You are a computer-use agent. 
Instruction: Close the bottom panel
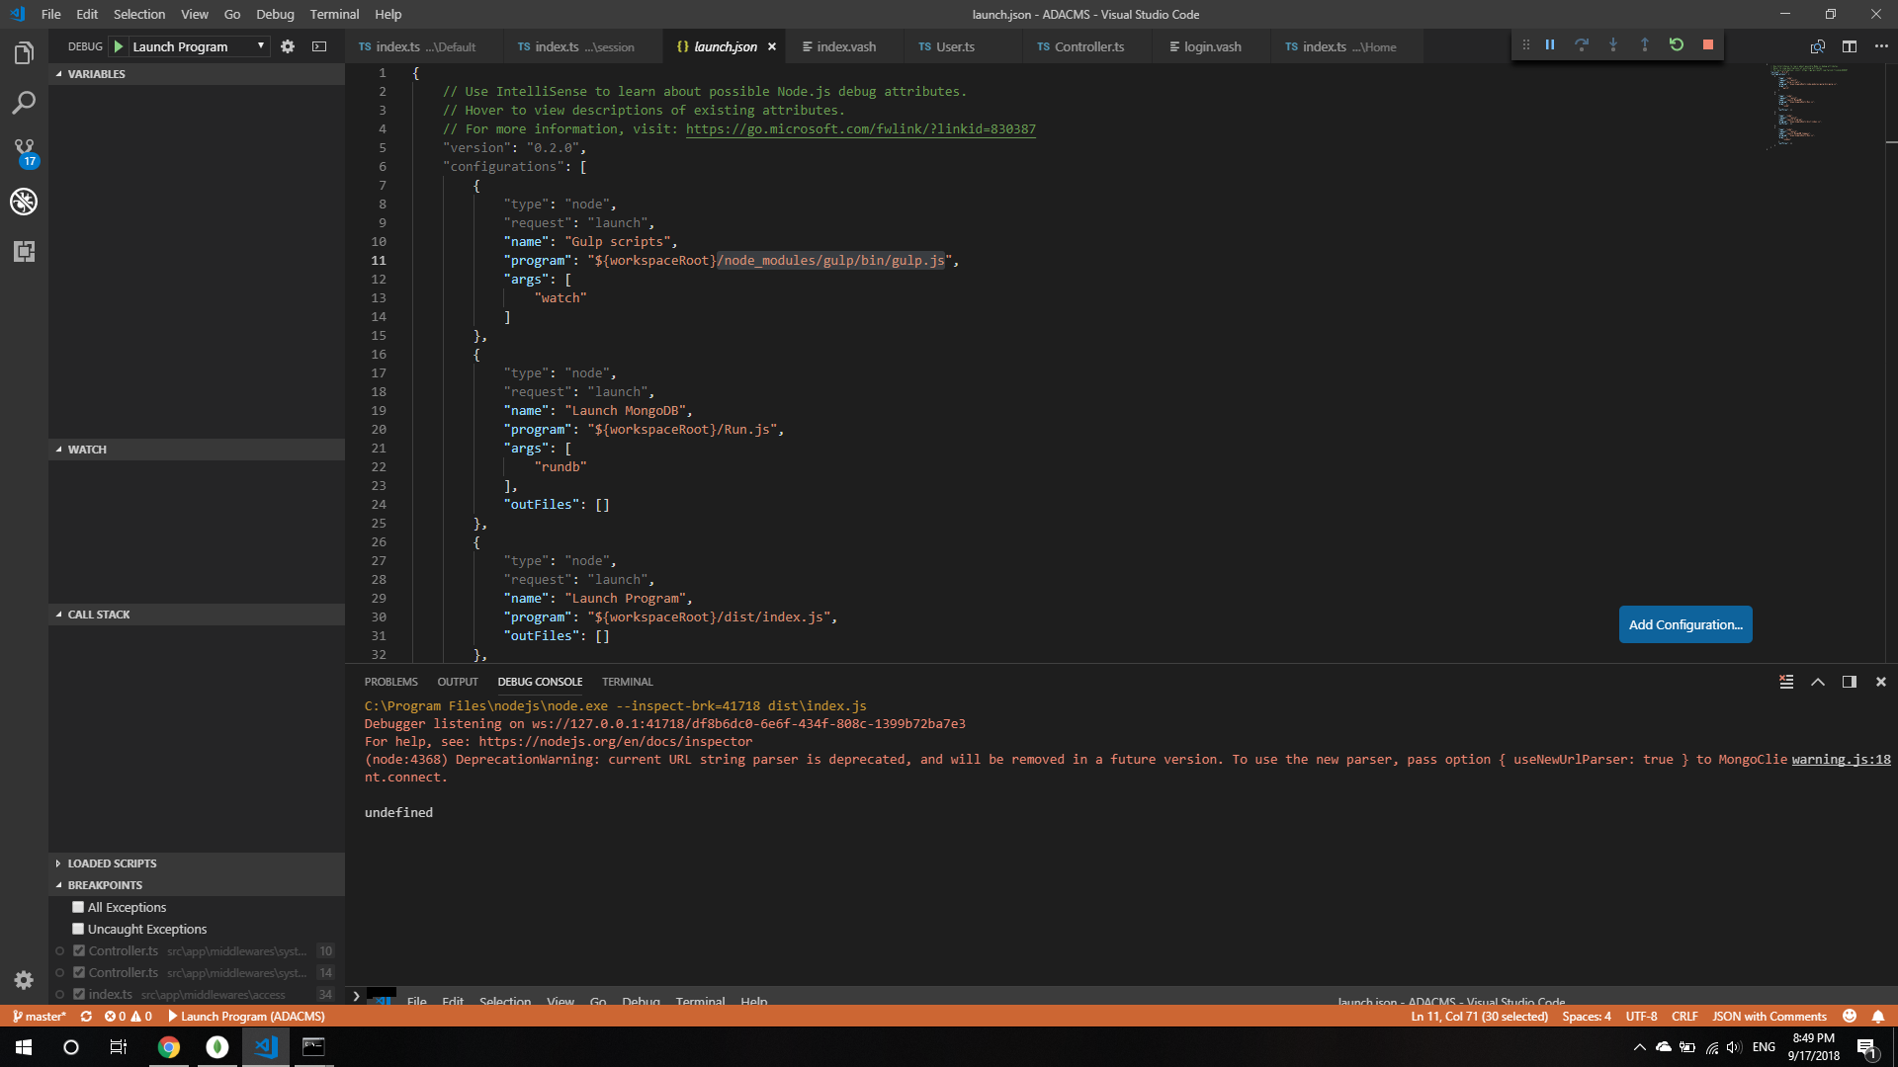pyautogui.click(x=1881, y=682)
